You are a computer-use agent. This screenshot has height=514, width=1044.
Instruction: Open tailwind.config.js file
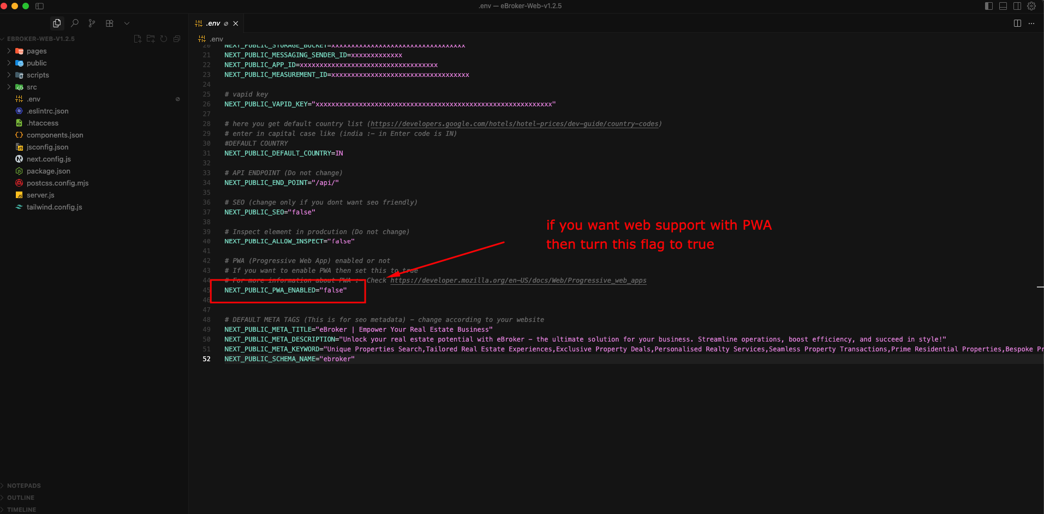(54, 207)
